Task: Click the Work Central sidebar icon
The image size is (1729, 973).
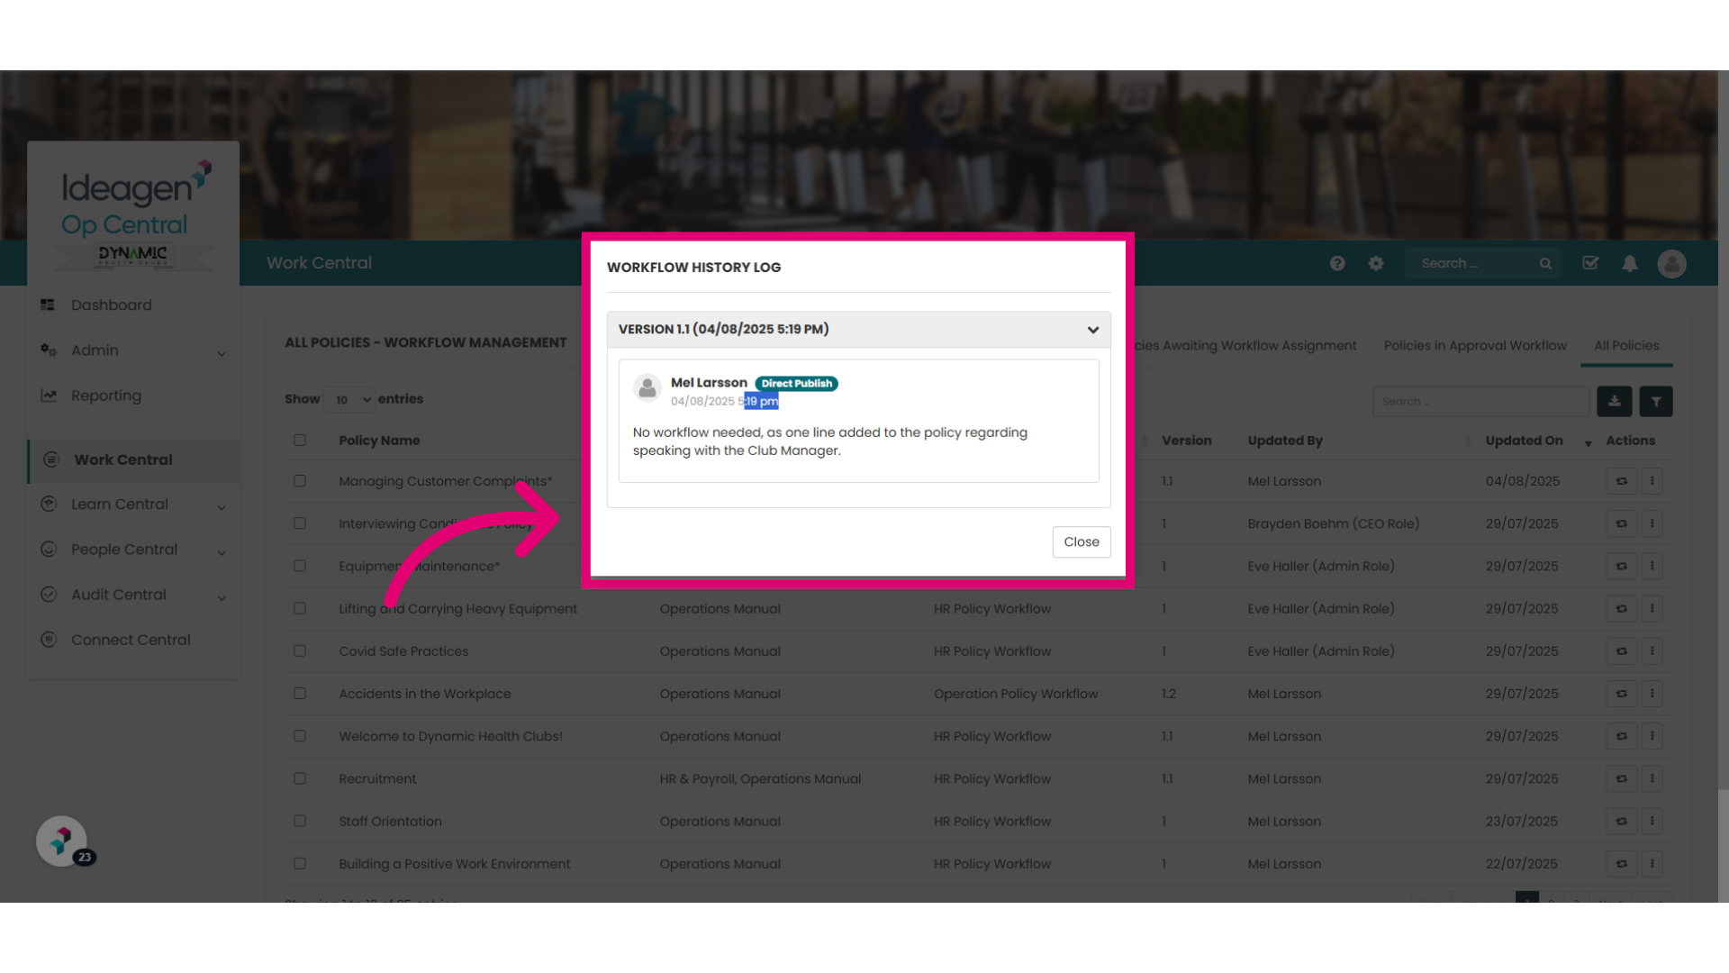Action: pos(51,459)
